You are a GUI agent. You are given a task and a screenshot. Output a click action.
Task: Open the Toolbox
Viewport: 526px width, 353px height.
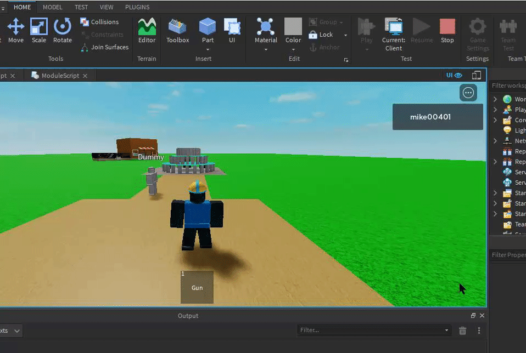coord(177,31)
